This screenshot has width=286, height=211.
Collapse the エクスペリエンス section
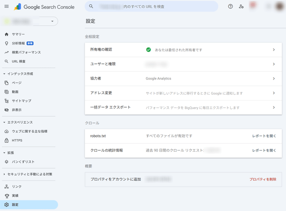point(4,122)
